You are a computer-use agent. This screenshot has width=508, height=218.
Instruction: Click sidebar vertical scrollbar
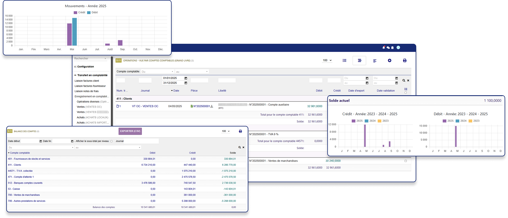[x=112, y=91]
